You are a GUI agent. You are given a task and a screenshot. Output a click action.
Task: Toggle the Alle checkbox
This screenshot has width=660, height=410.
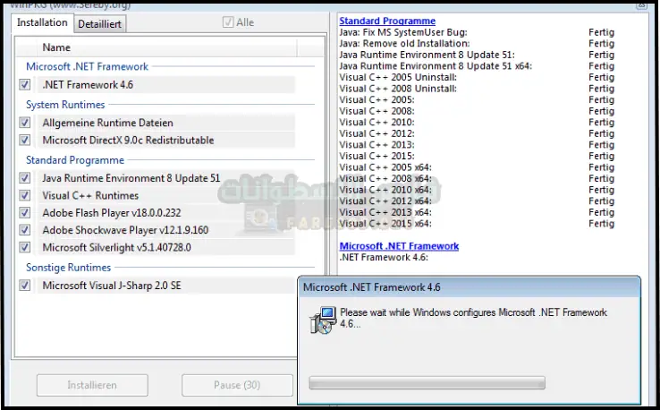[x=228, y=23]
